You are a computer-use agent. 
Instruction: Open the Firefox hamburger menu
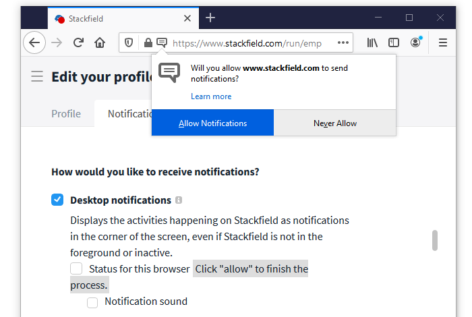tap(442, 42)
